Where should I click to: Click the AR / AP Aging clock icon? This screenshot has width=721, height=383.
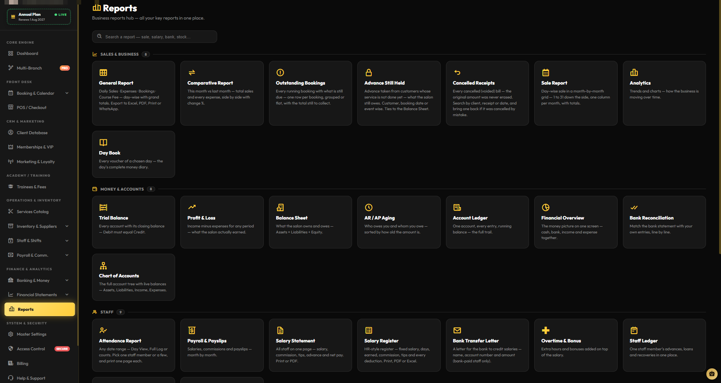[x=369, y=207]
